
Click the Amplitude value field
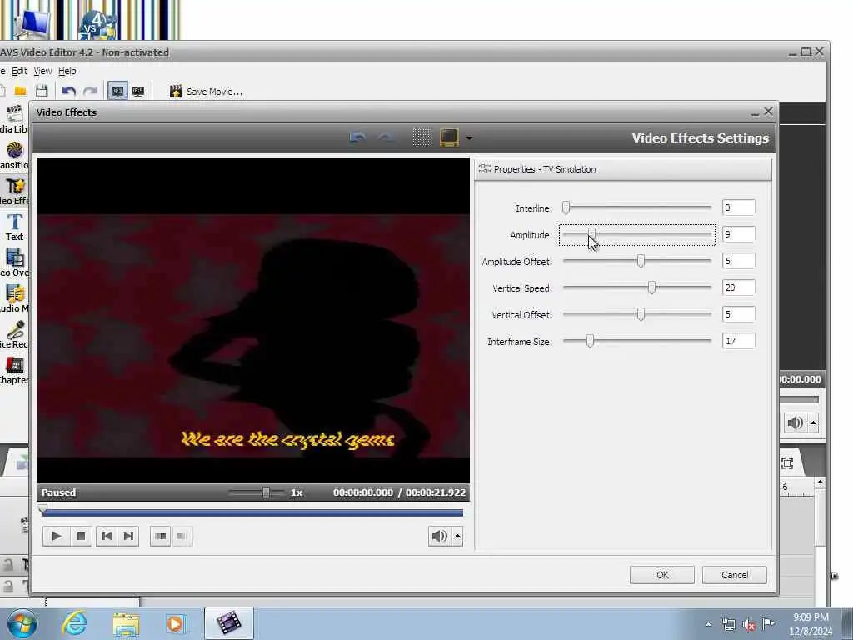(738, 234)
